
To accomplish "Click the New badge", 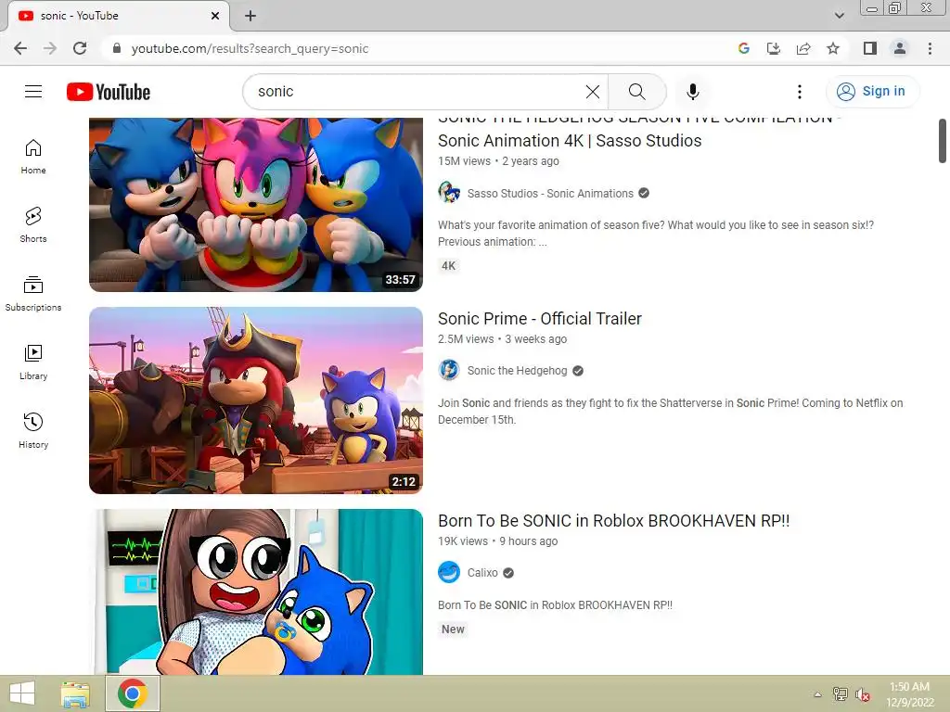I will (x=453, y=629).
